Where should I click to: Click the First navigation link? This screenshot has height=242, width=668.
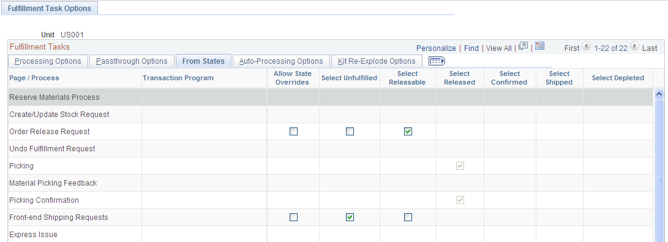(x=572, y=48)
